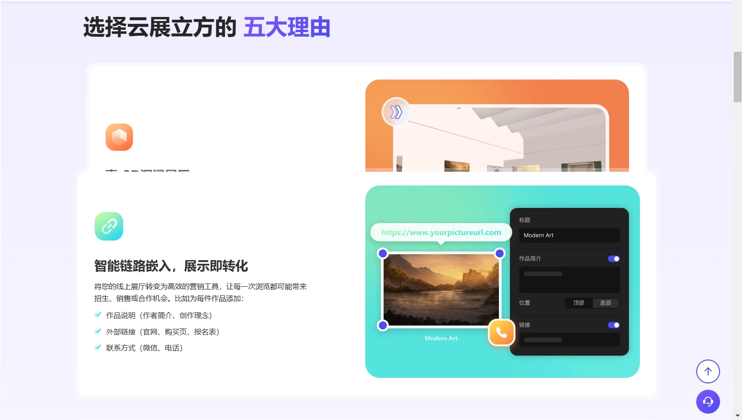This screenshot has height=420, width=742.
Task: Select the green chain-link feature icon
Action: (x=108, y=226)
